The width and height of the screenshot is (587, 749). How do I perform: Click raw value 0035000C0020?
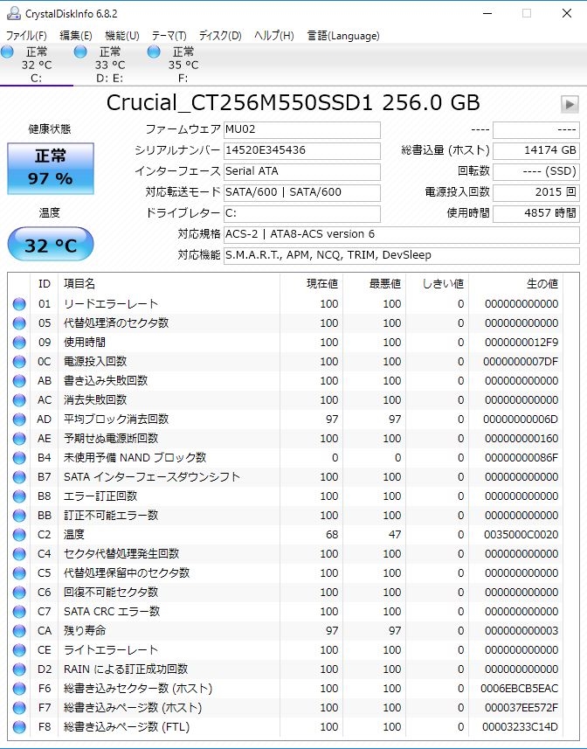point(521,535)
